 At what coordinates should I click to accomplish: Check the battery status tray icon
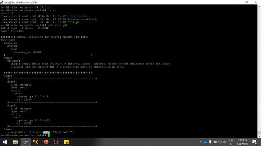pyautogui.click(x=215, y=142)
